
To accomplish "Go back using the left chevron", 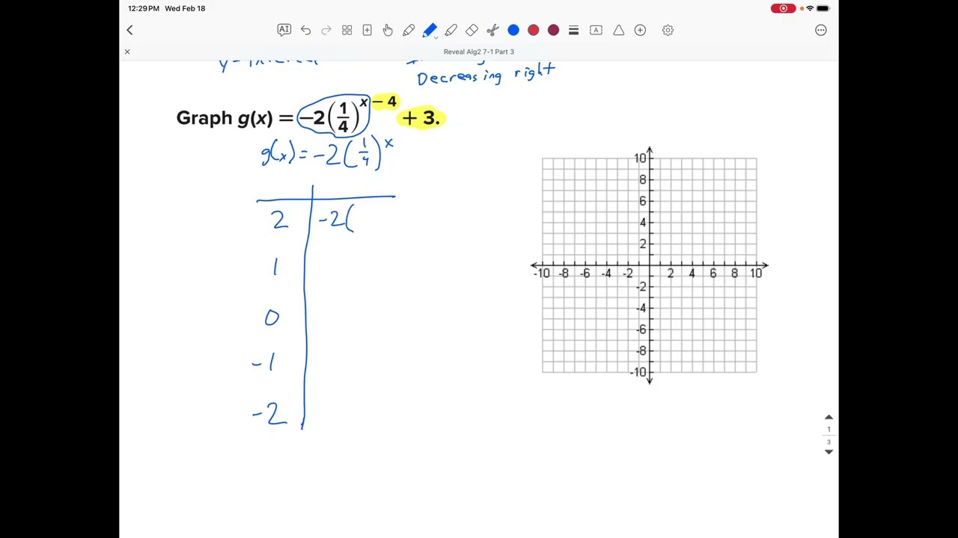I will pos(129,30).
